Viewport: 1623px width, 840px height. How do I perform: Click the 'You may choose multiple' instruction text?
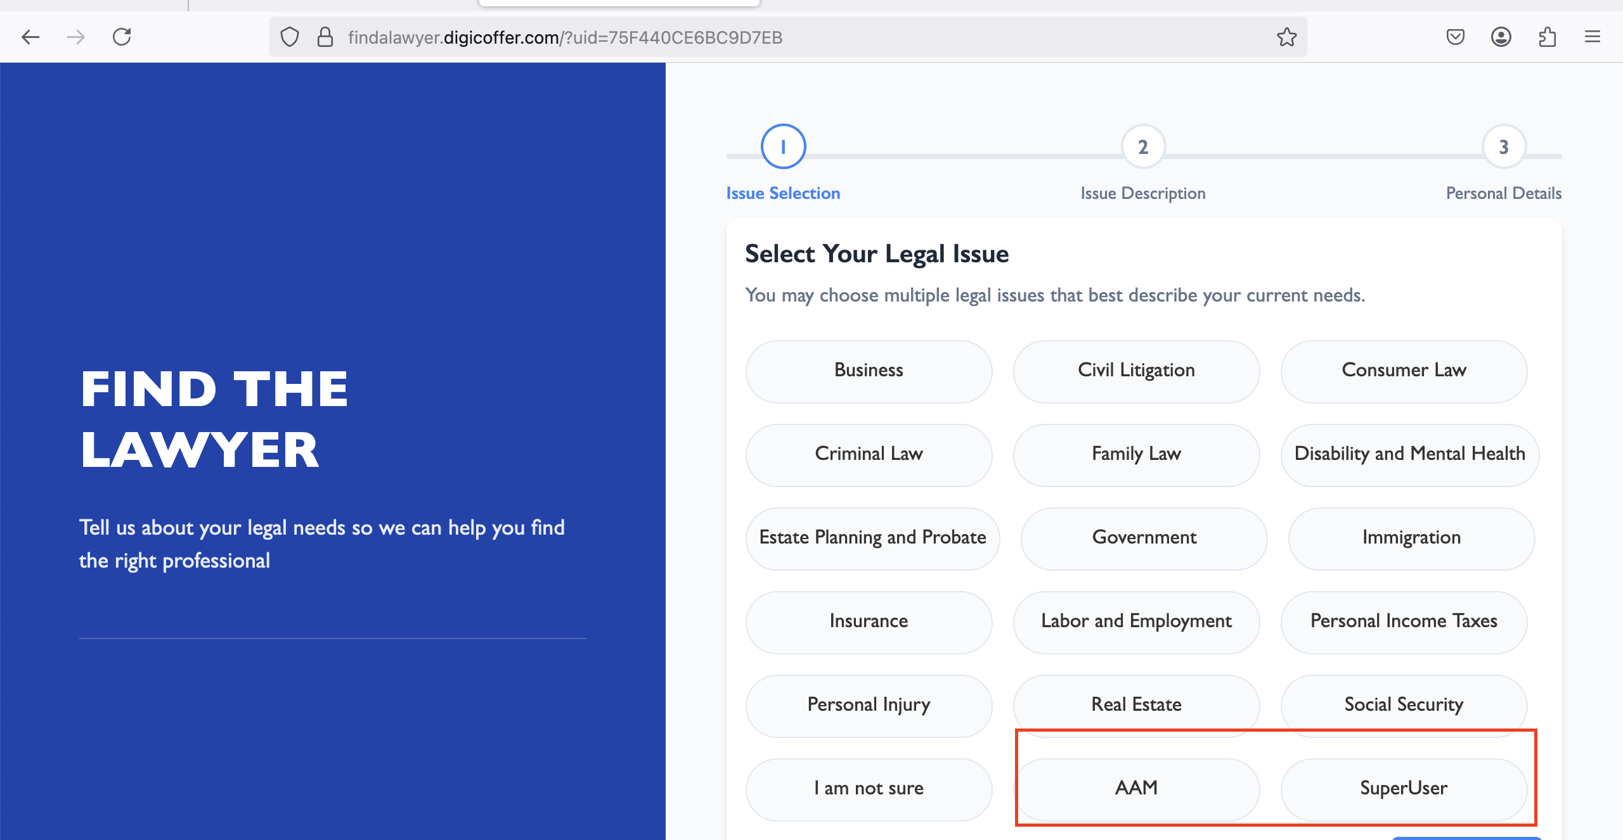point(1055,296)
